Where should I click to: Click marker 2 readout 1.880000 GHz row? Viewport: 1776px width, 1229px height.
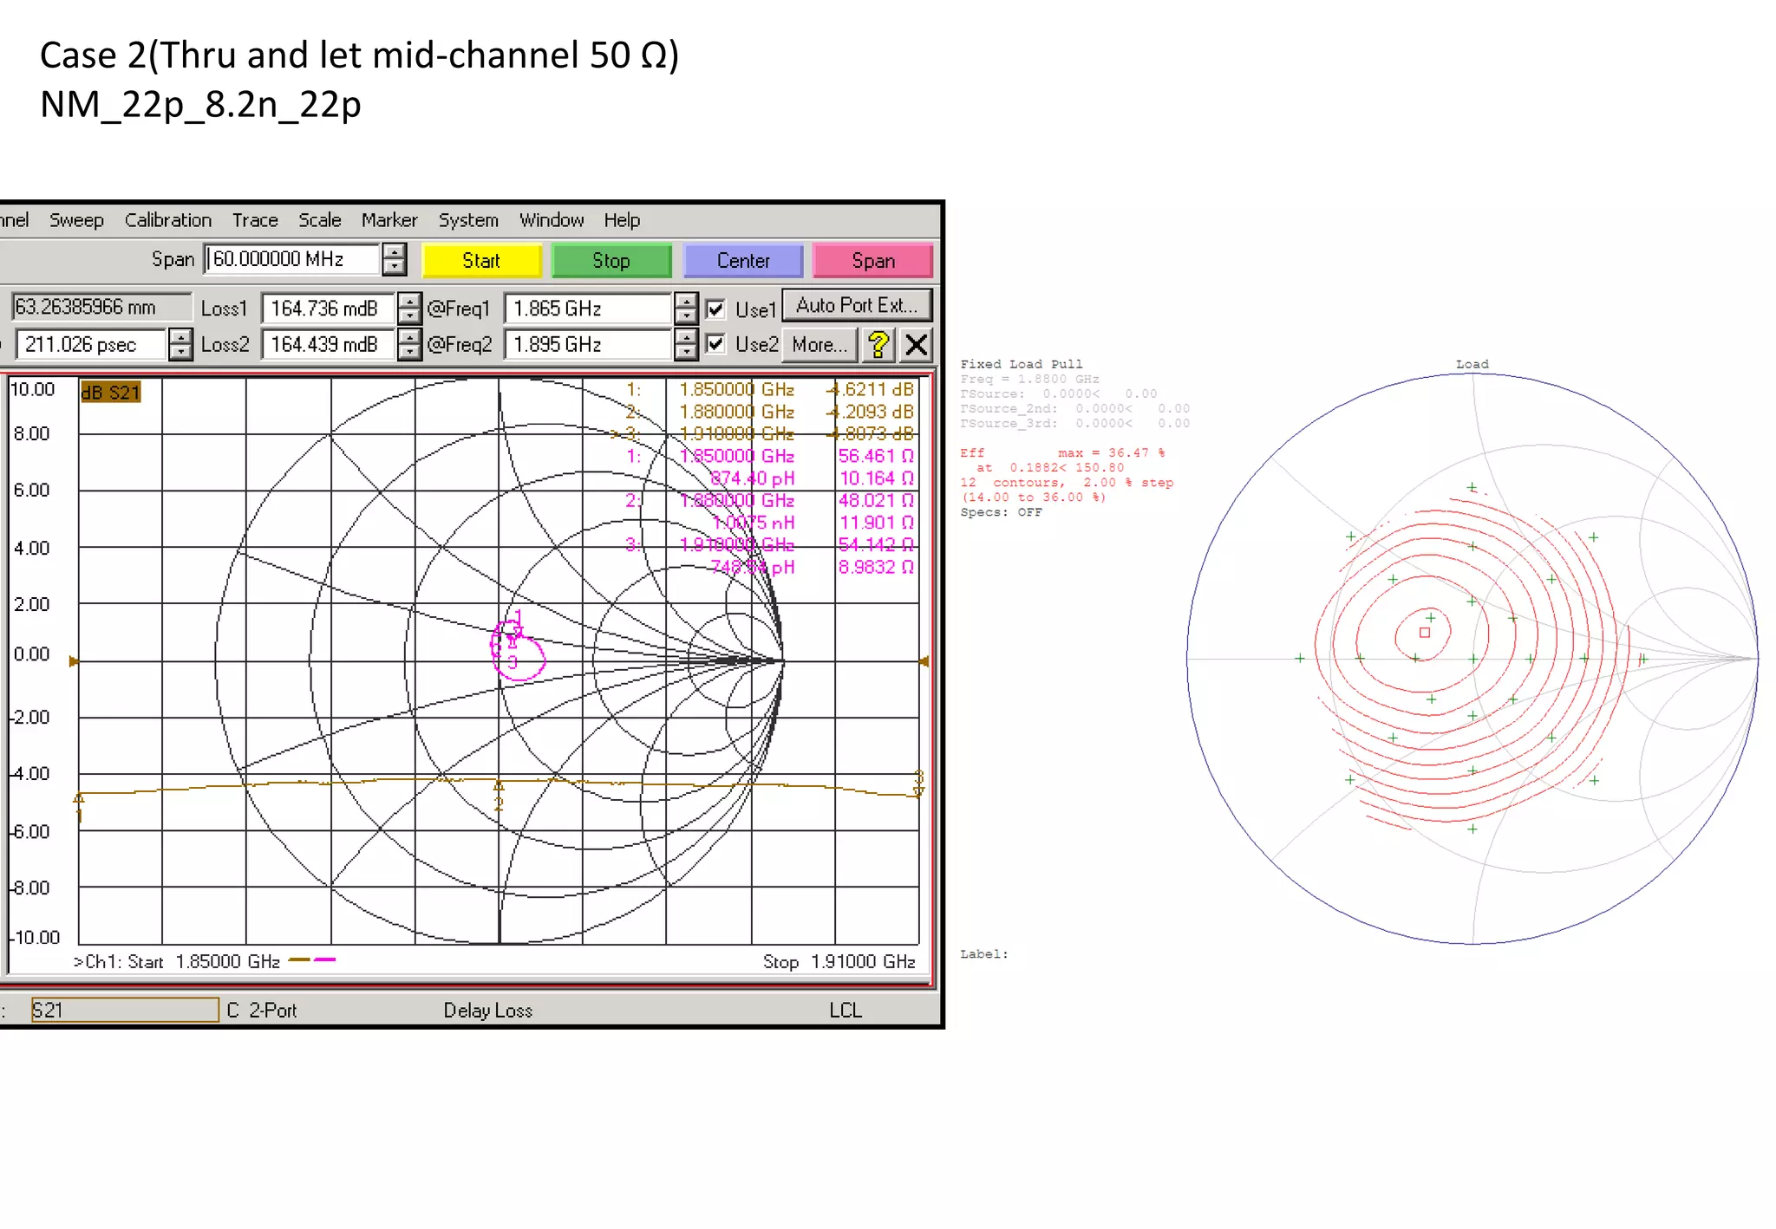770,412
